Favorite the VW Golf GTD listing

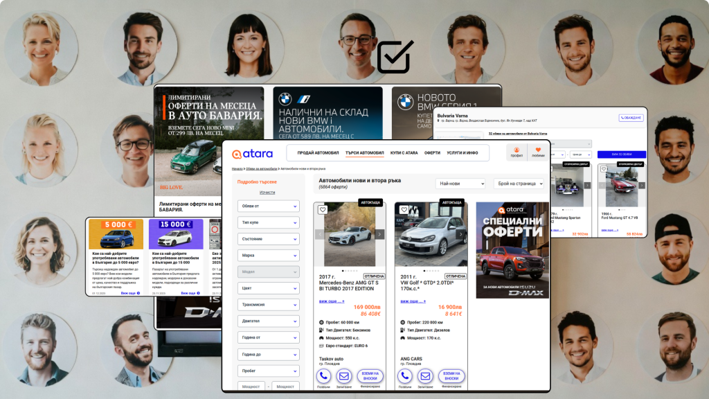tap(404, 210)
